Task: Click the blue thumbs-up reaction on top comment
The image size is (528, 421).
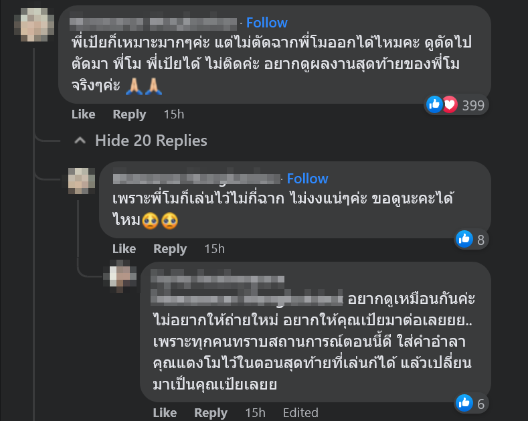Action: pyautogui.click(x=434, y=104)
